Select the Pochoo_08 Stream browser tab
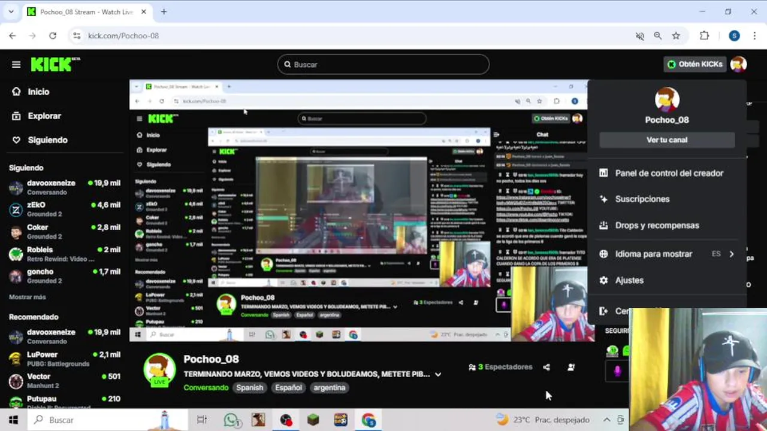 (x=87, y=12)
